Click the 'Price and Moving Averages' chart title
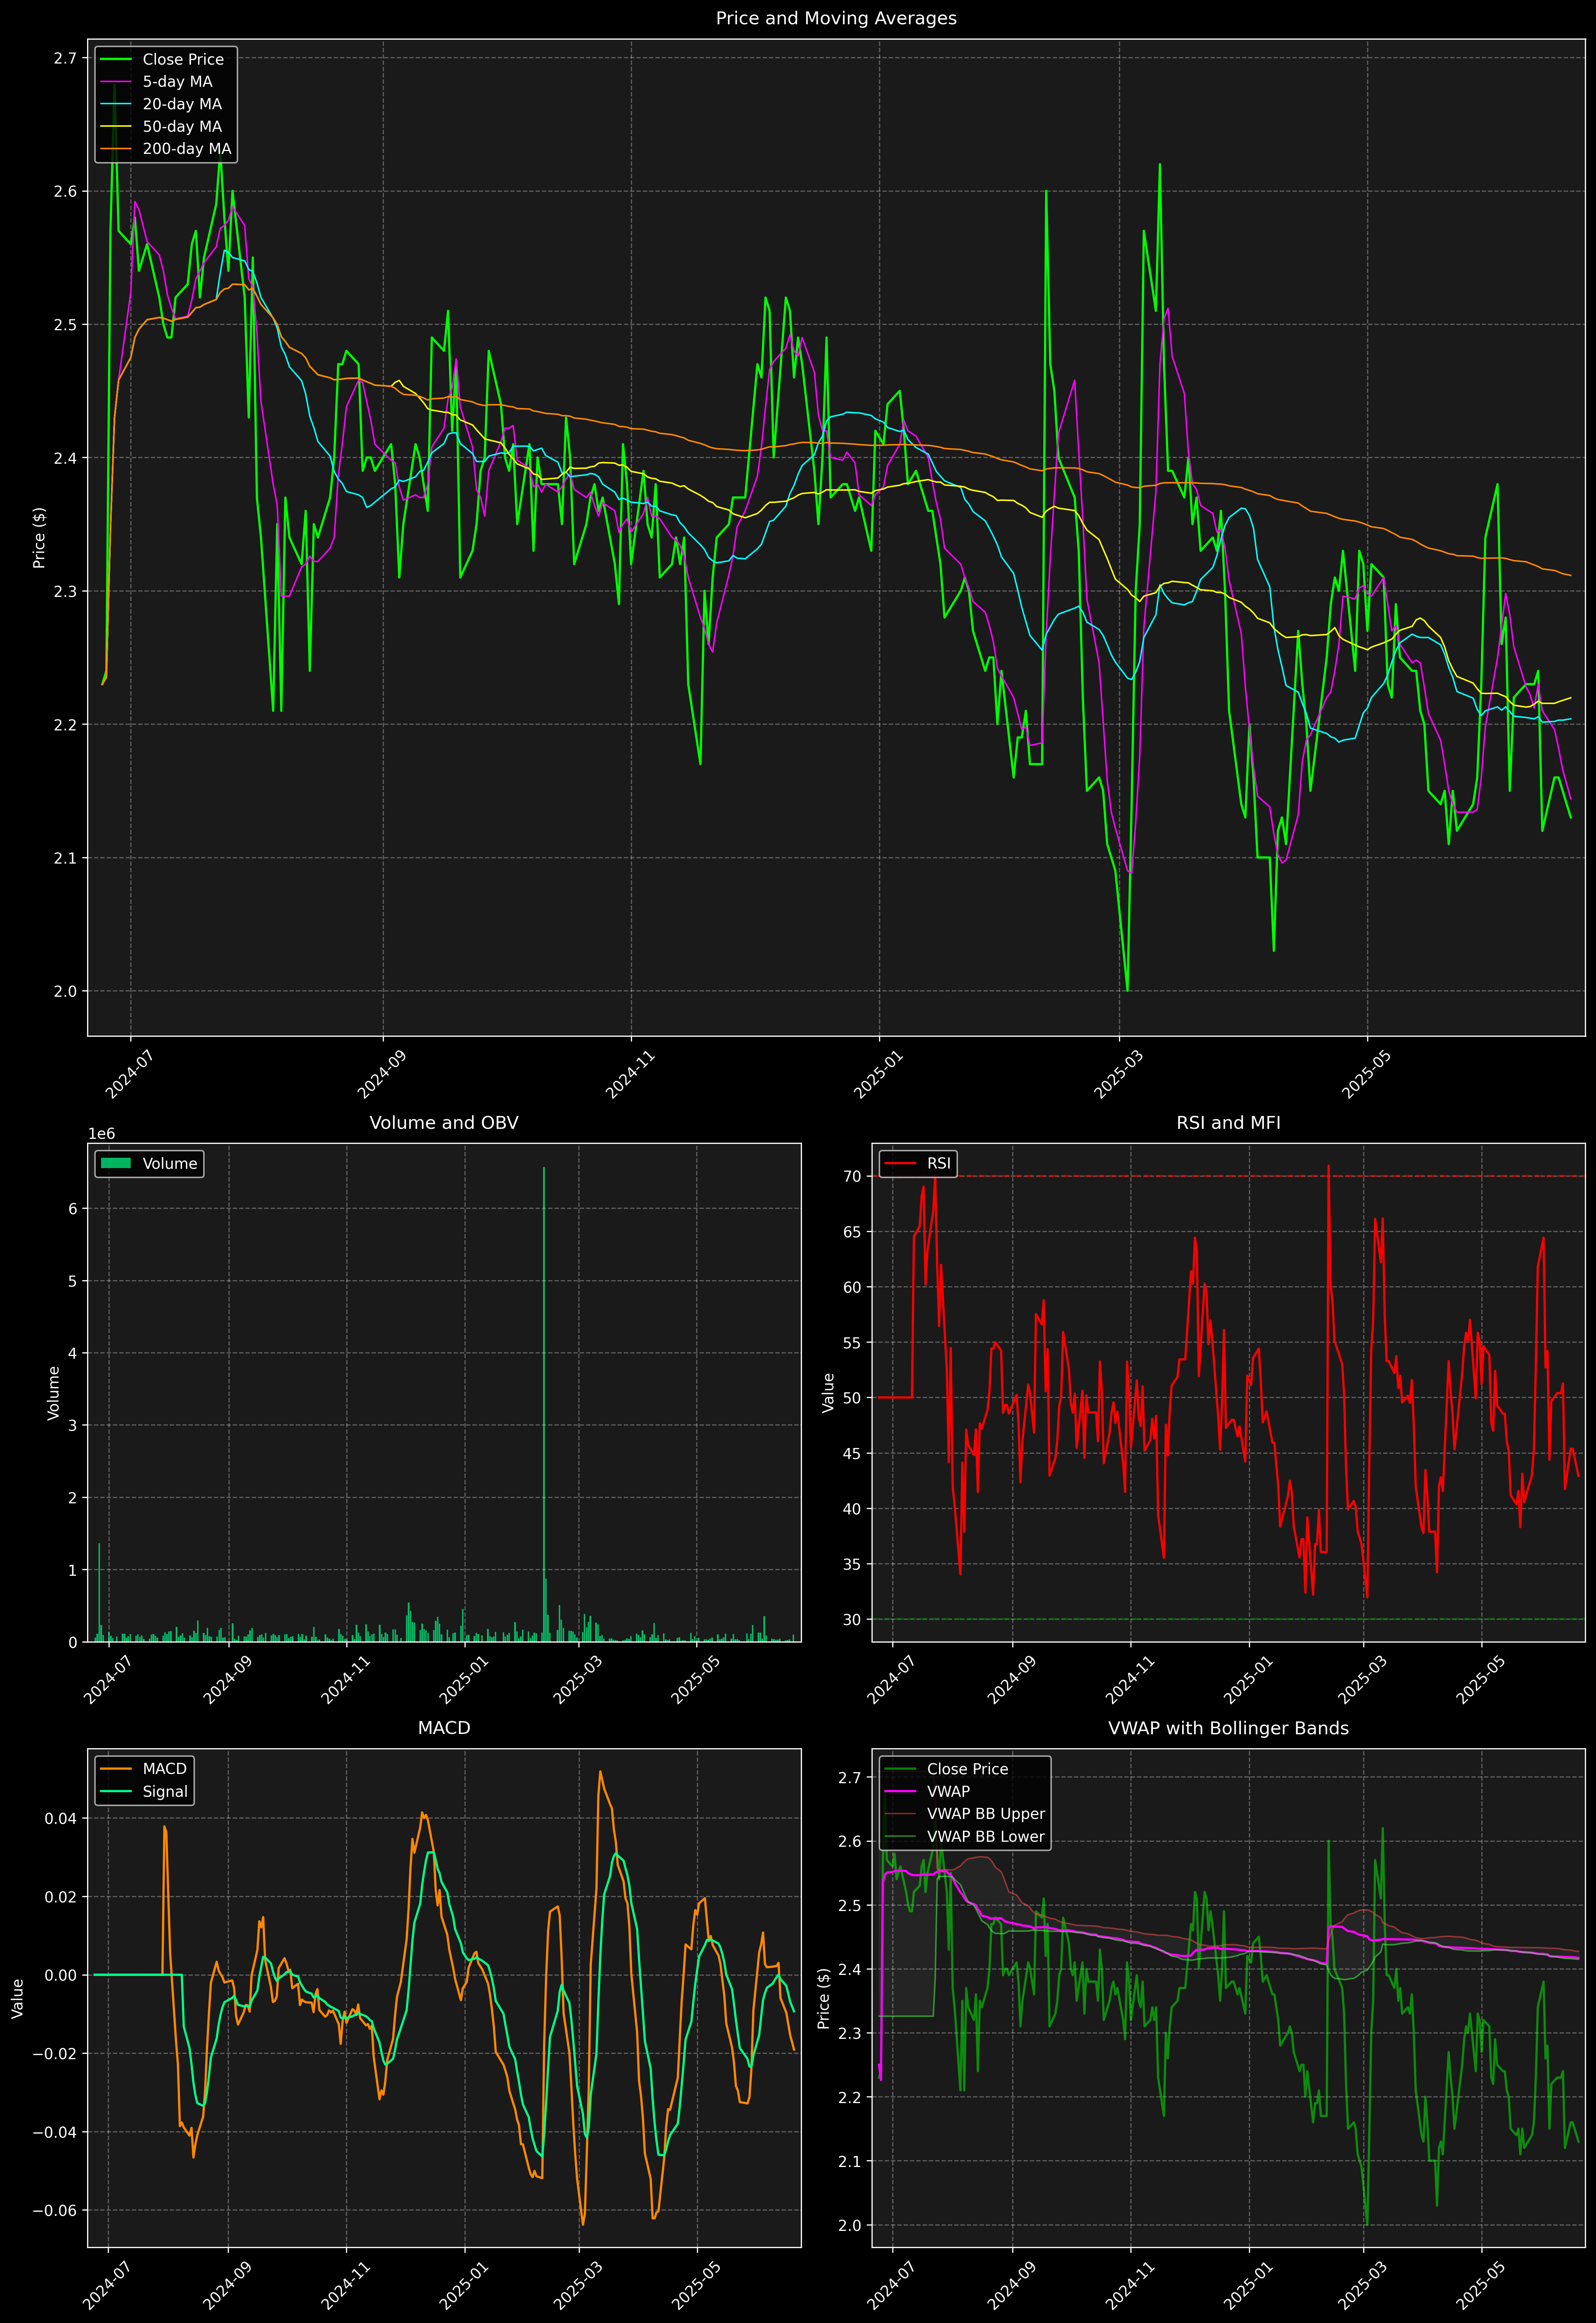The image size is (1596, 2323). pyautogui.click(x=836, y=18)
